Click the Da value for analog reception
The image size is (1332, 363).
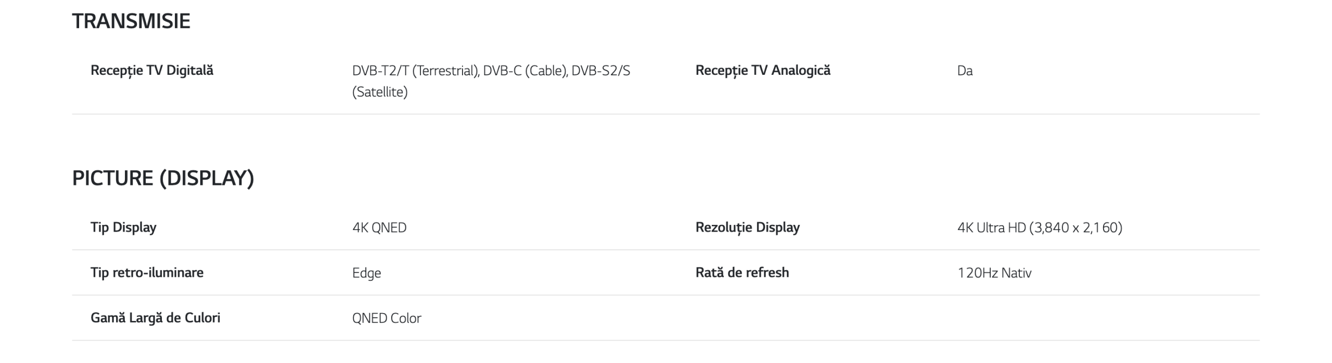click(965, 71)
